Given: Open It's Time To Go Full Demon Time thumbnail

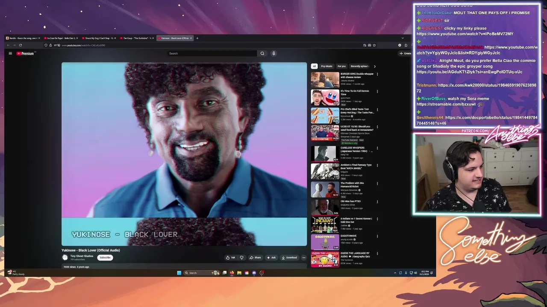Looking at the screenshot, I should (325, 97).
